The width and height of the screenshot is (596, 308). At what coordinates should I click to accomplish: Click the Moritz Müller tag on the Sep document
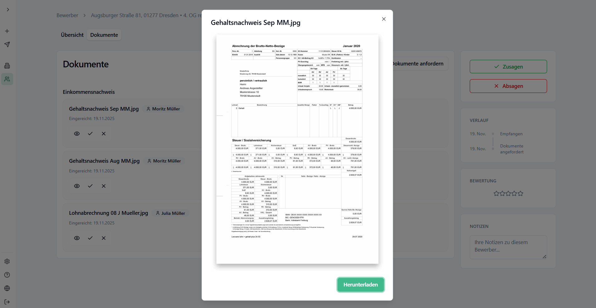(163, 109)
